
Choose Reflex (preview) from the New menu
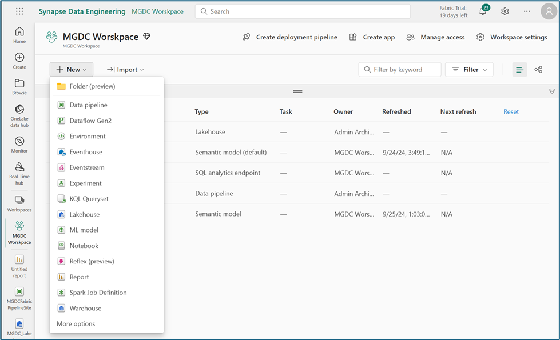pos(106,261)
